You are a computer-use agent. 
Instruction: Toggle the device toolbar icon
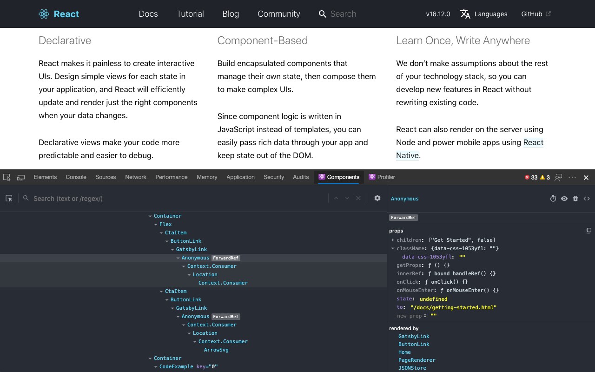[x=21, y=177]
